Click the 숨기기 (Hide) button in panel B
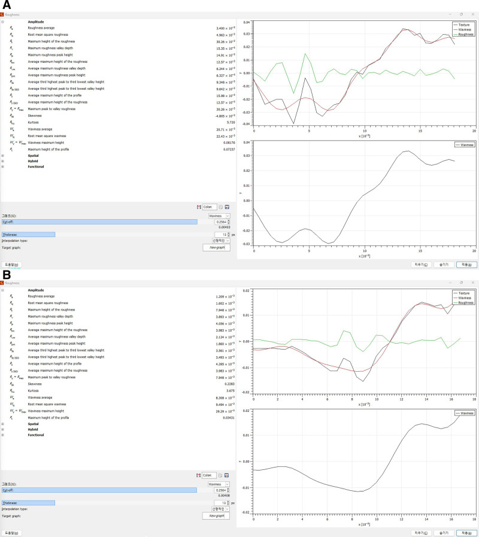The height and width of the screenshot is (537, 479). pos(444,533)
